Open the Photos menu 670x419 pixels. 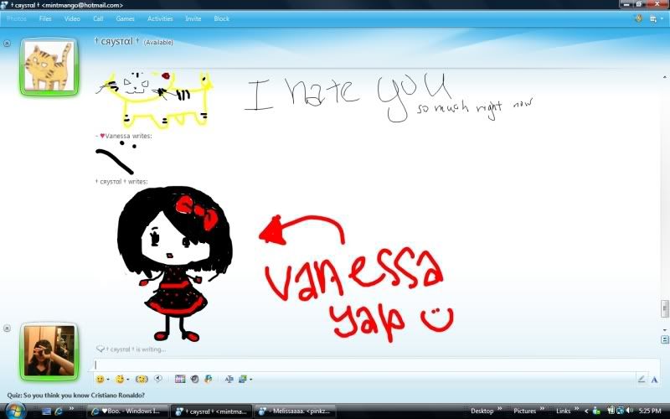coord(17,18)
